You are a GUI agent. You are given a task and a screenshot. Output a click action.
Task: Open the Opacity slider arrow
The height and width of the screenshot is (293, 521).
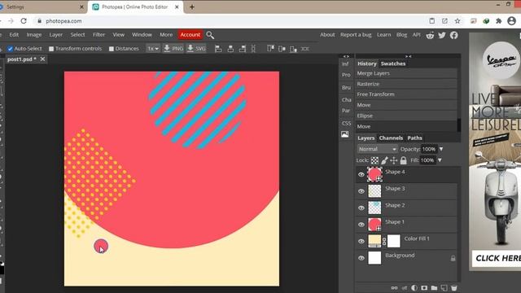pyautogui.click(x=441, y=149)
